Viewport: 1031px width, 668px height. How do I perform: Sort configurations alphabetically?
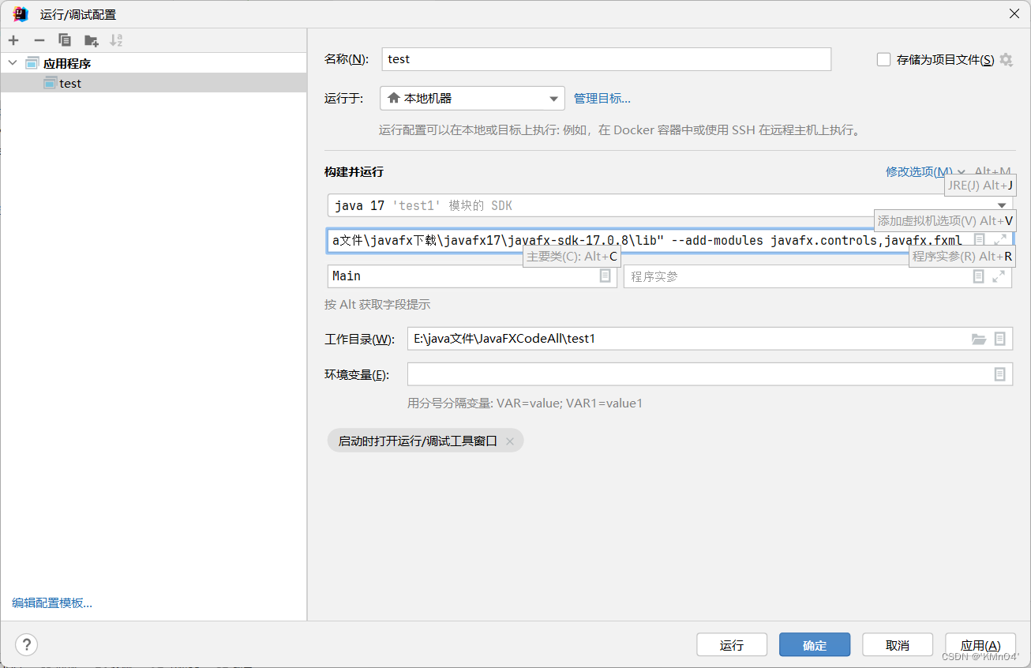[116, 40]
